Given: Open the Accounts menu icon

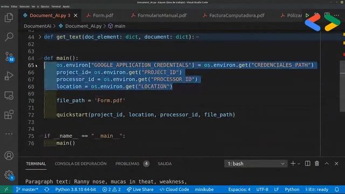Looking at the screenshot, I should point(9,156).
